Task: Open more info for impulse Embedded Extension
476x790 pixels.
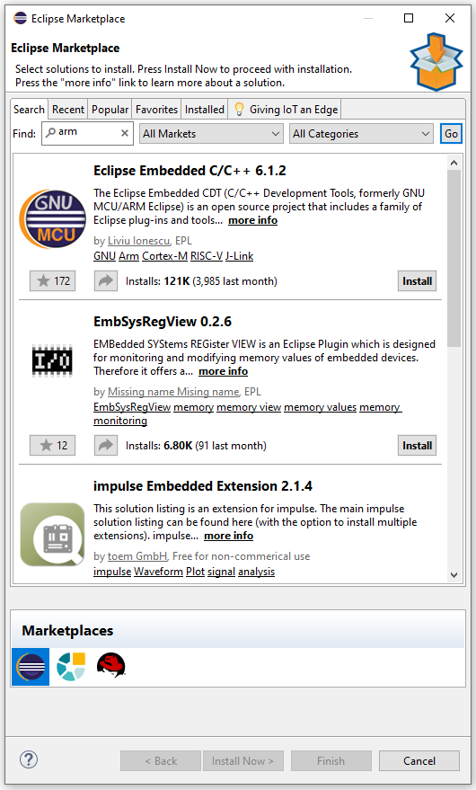Action: click(x=229, y=536)
